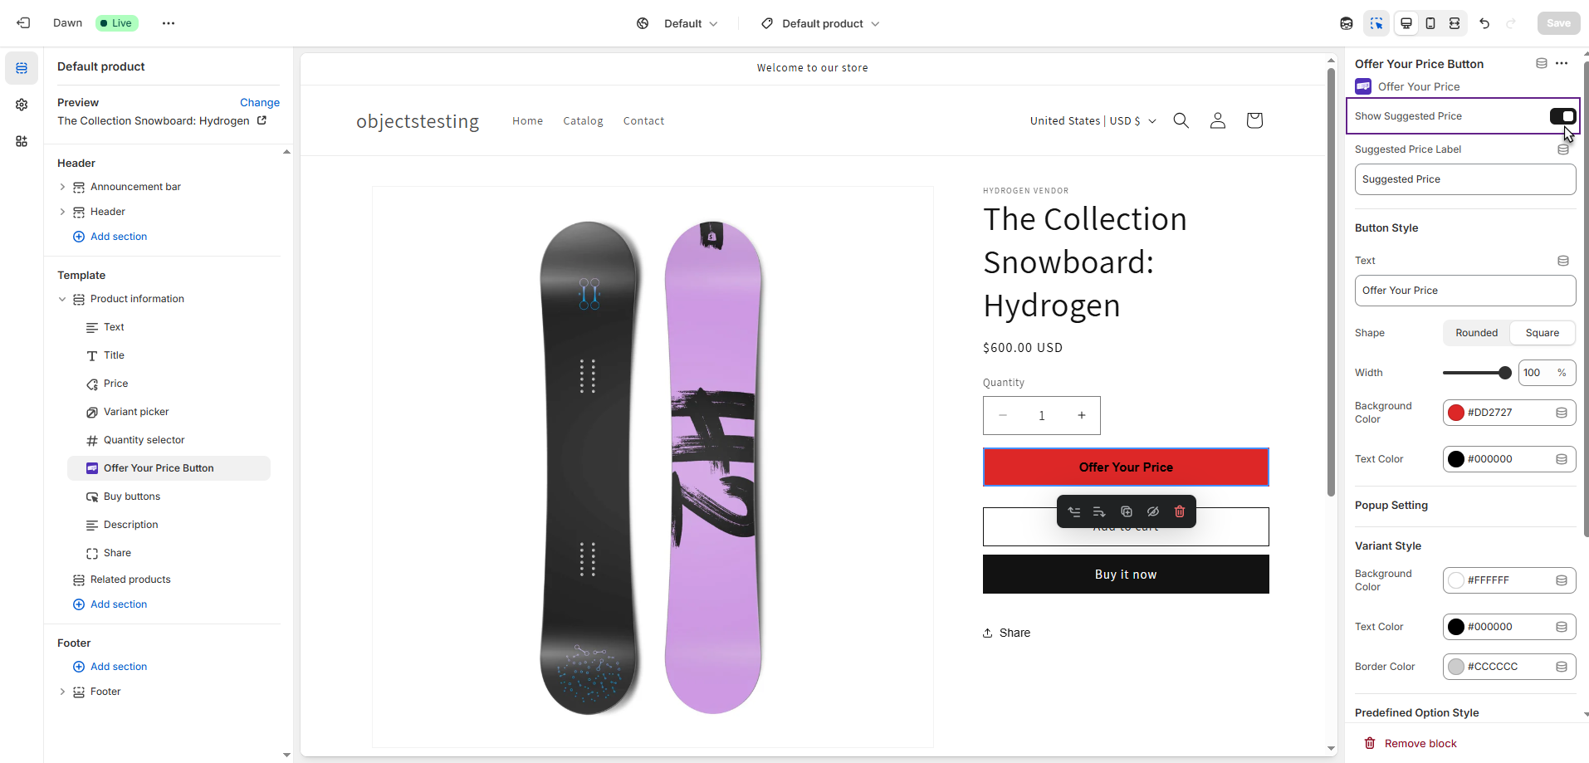The width and height of the screenshot is (1589, 763).
Task: Toggle the inspector selection tool icon
Action: [x=1376, y=23]
